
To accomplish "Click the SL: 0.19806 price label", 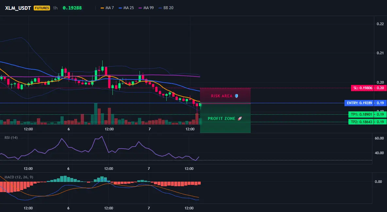I will (x=362, y=88).
